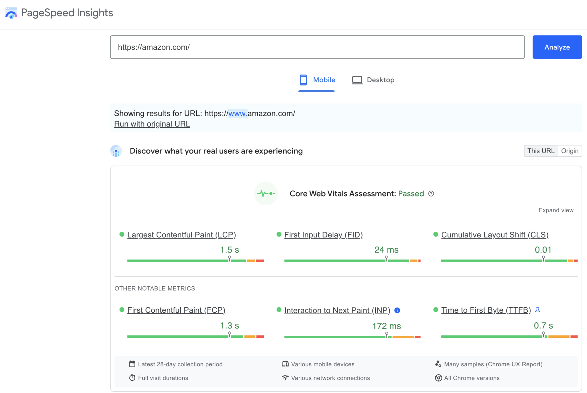The width and height of the screenshot is (587, 393).
Task: Click Various network connections text
Action: [x=330, y=378]
